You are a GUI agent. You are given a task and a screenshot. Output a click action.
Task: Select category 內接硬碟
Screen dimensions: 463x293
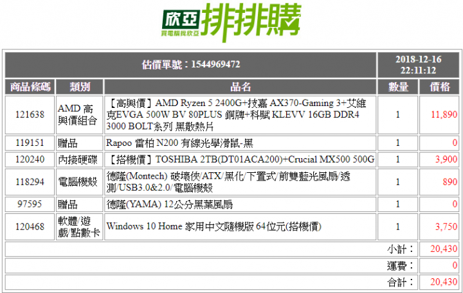(x=77, y=159)
